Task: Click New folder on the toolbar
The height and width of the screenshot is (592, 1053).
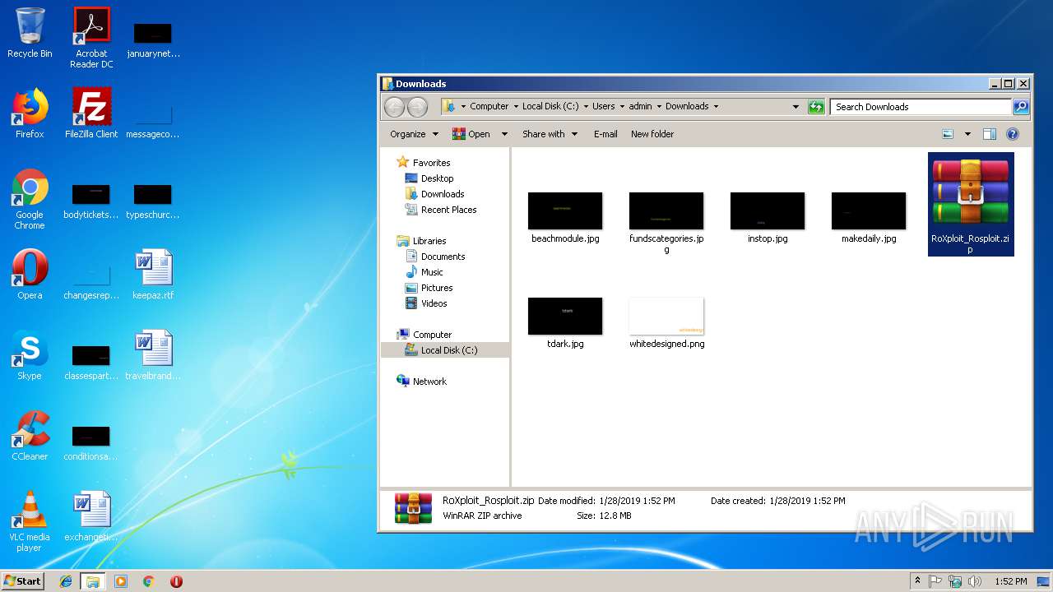Action: (652, 134)
